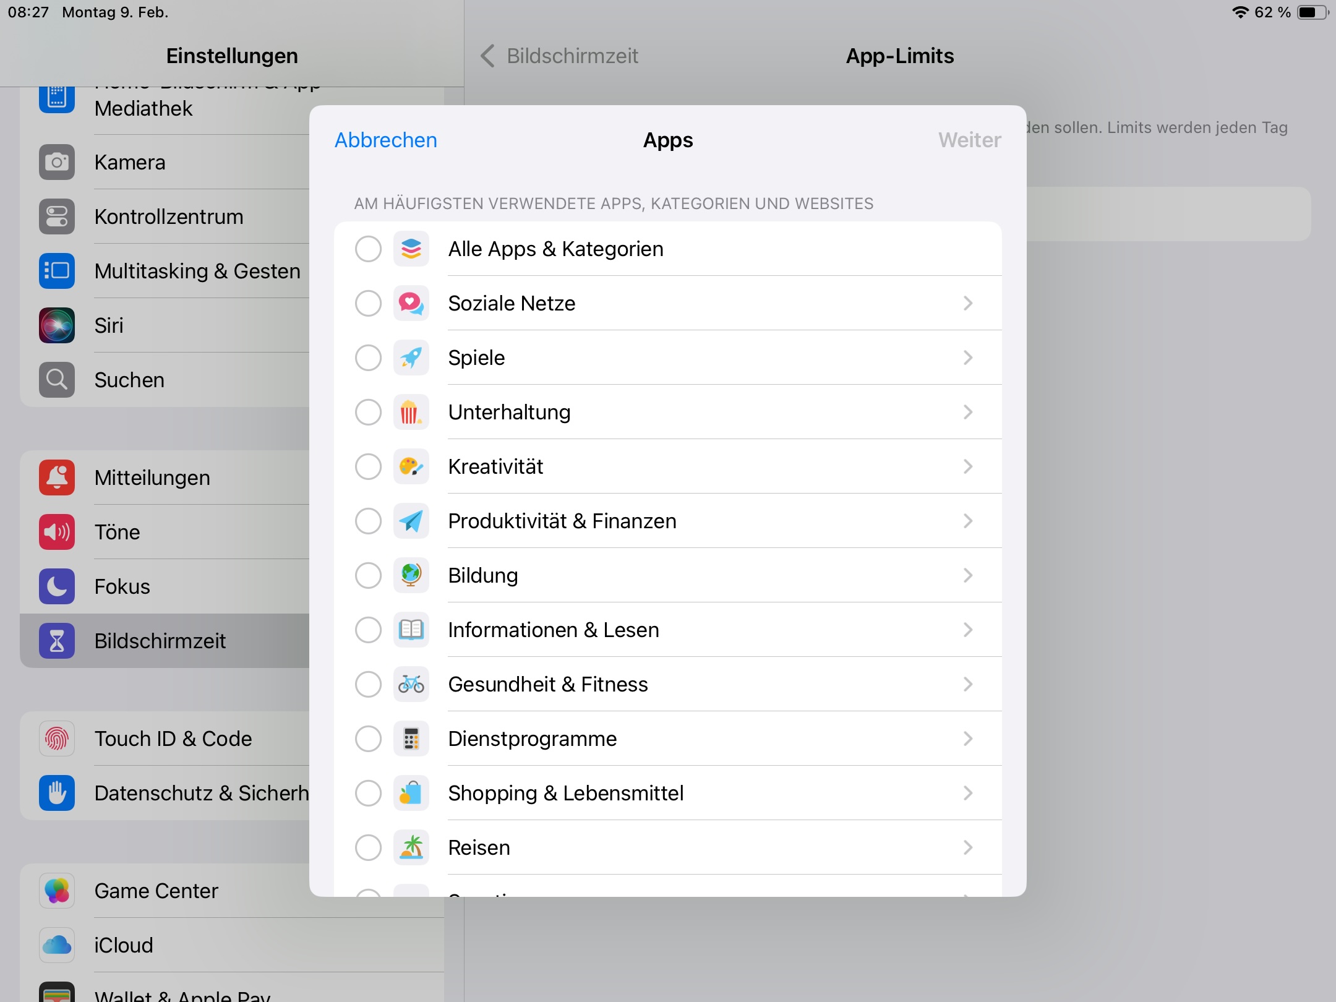Select the Soziale Netze radio button
The image size is (1336, 1002).
coord(368,303)
